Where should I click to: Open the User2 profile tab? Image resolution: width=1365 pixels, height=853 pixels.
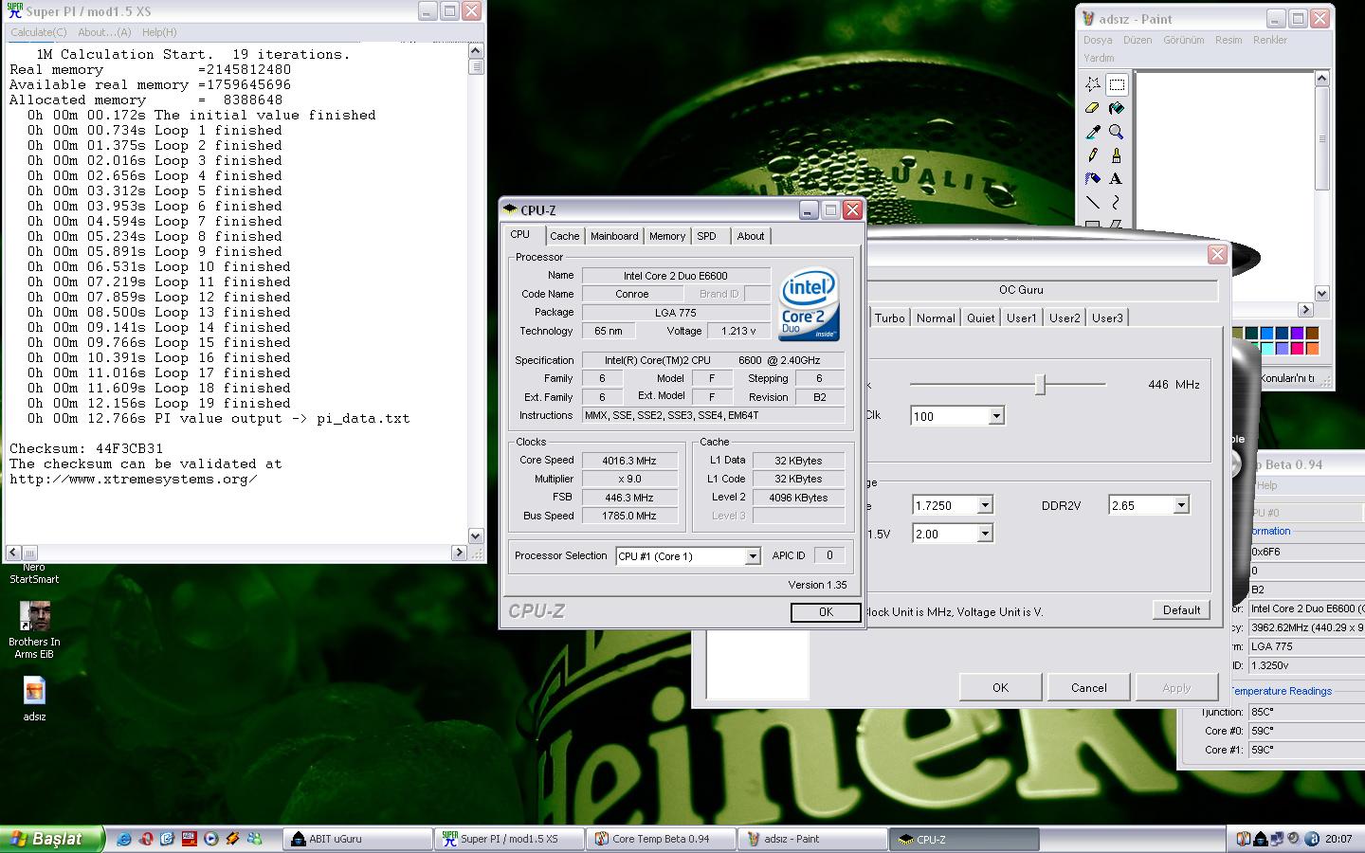pos(1064,318)
